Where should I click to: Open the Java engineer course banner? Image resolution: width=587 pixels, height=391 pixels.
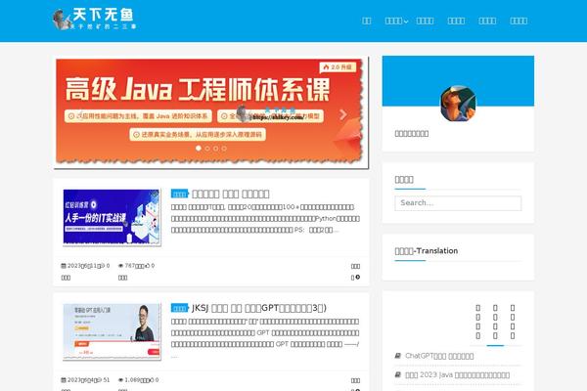(211, 112)
